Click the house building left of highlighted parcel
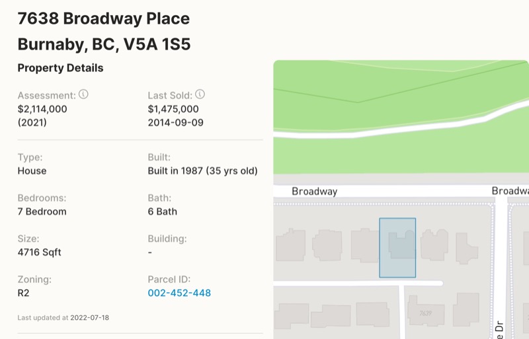 365,246
